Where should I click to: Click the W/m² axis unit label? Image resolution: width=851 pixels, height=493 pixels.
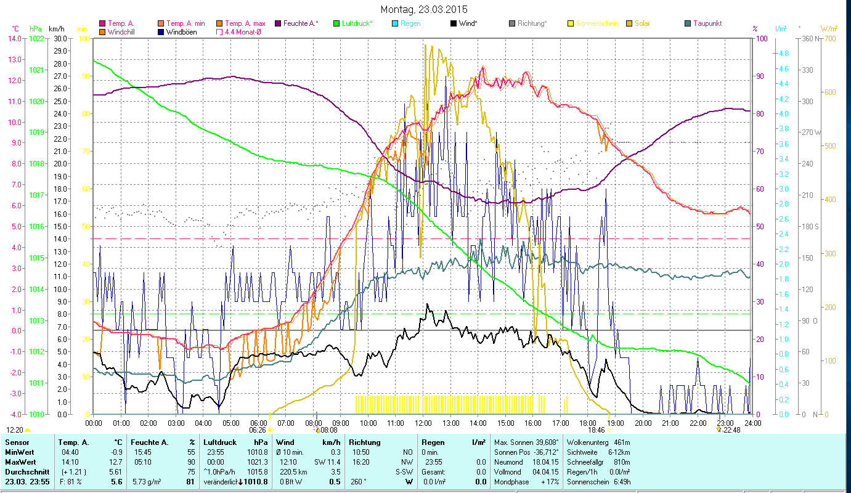pyautogui.click(x=829, y=29)
